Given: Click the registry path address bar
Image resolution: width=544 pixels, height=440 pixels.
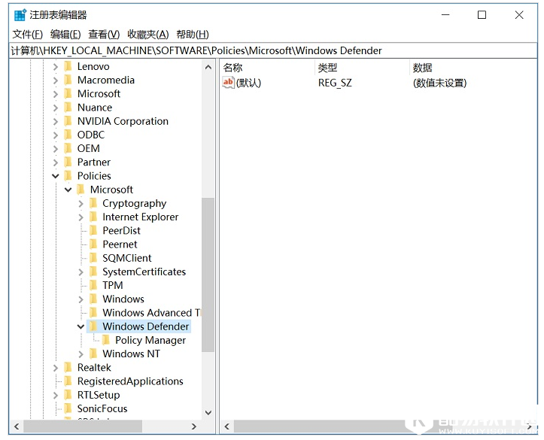Looking at the screenshot, I should (271, 50).
